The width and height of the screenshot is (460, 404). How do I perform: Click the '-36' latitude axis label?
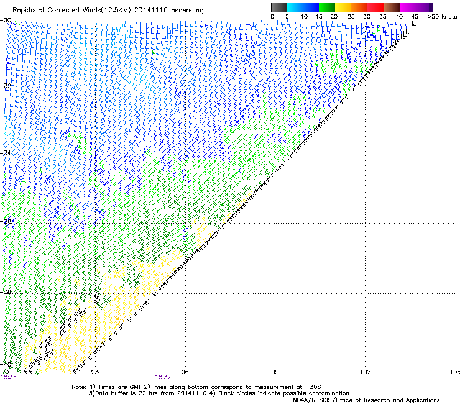[6, 221]
